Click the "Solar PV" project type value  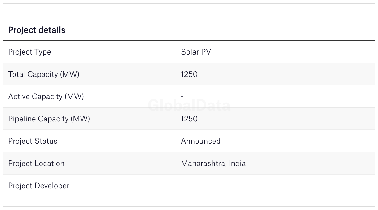[x=196, y=52]
